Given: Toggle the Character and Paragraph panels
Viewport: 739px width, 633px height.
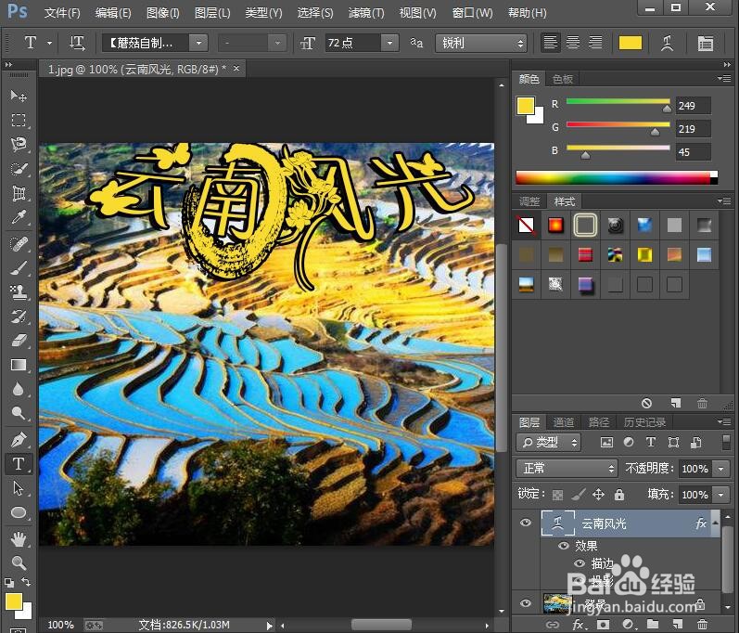Looking at the screenshot, I should tap(705, 43).
